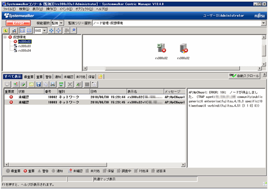Open the 操作(T) menu
268x189 pixels.
[51, 9]
